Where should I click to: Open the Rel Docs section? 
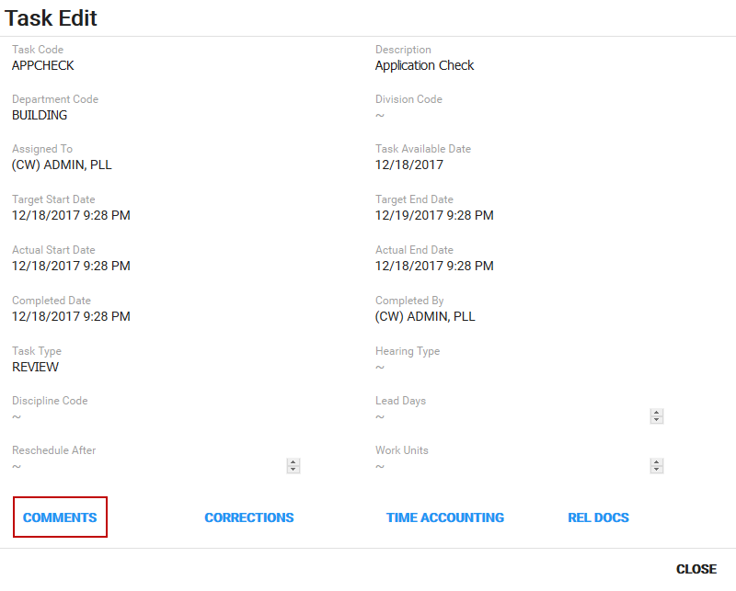point(598,517)
